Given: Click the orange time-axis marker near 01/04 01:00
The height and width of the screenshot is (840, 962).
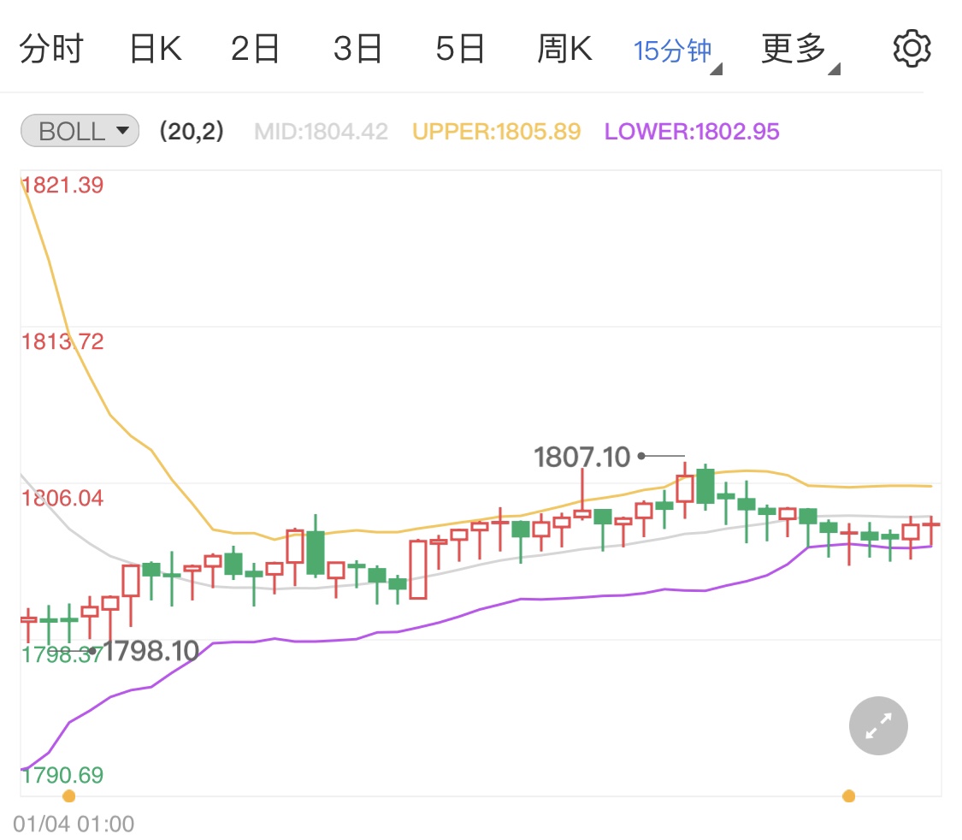Looking at the screenshot, I should 69,796.
